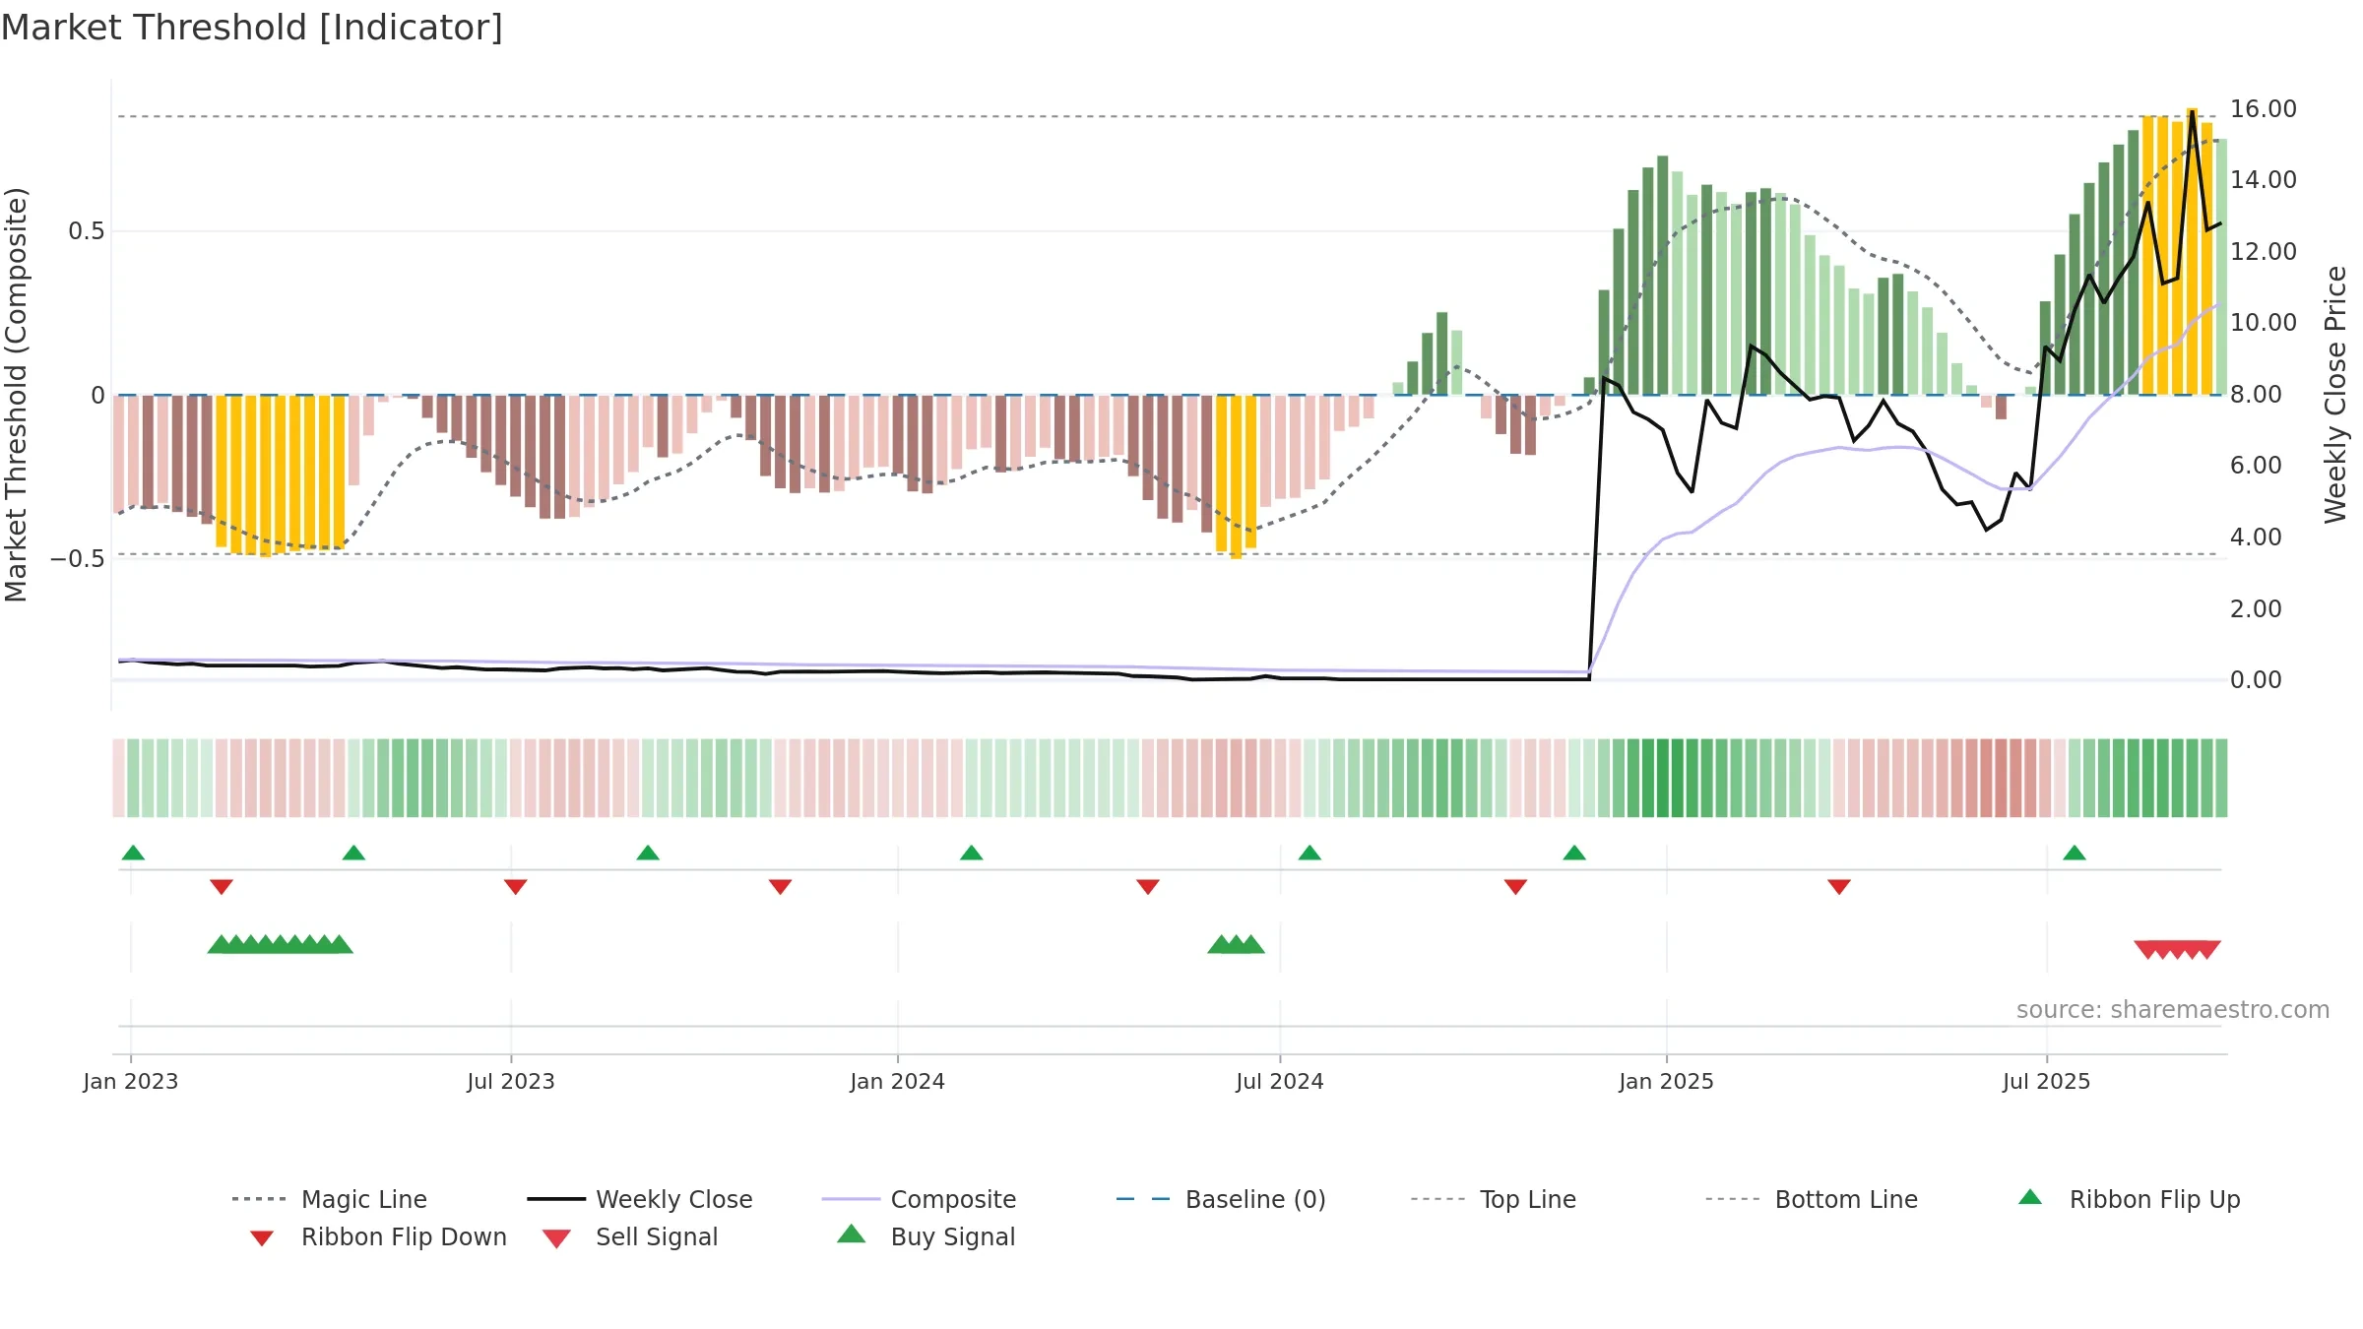Toggle the Baseline (0) legend entry
Viewport: 2363px width, 1329px height.
click(x=1221, y=1199)
